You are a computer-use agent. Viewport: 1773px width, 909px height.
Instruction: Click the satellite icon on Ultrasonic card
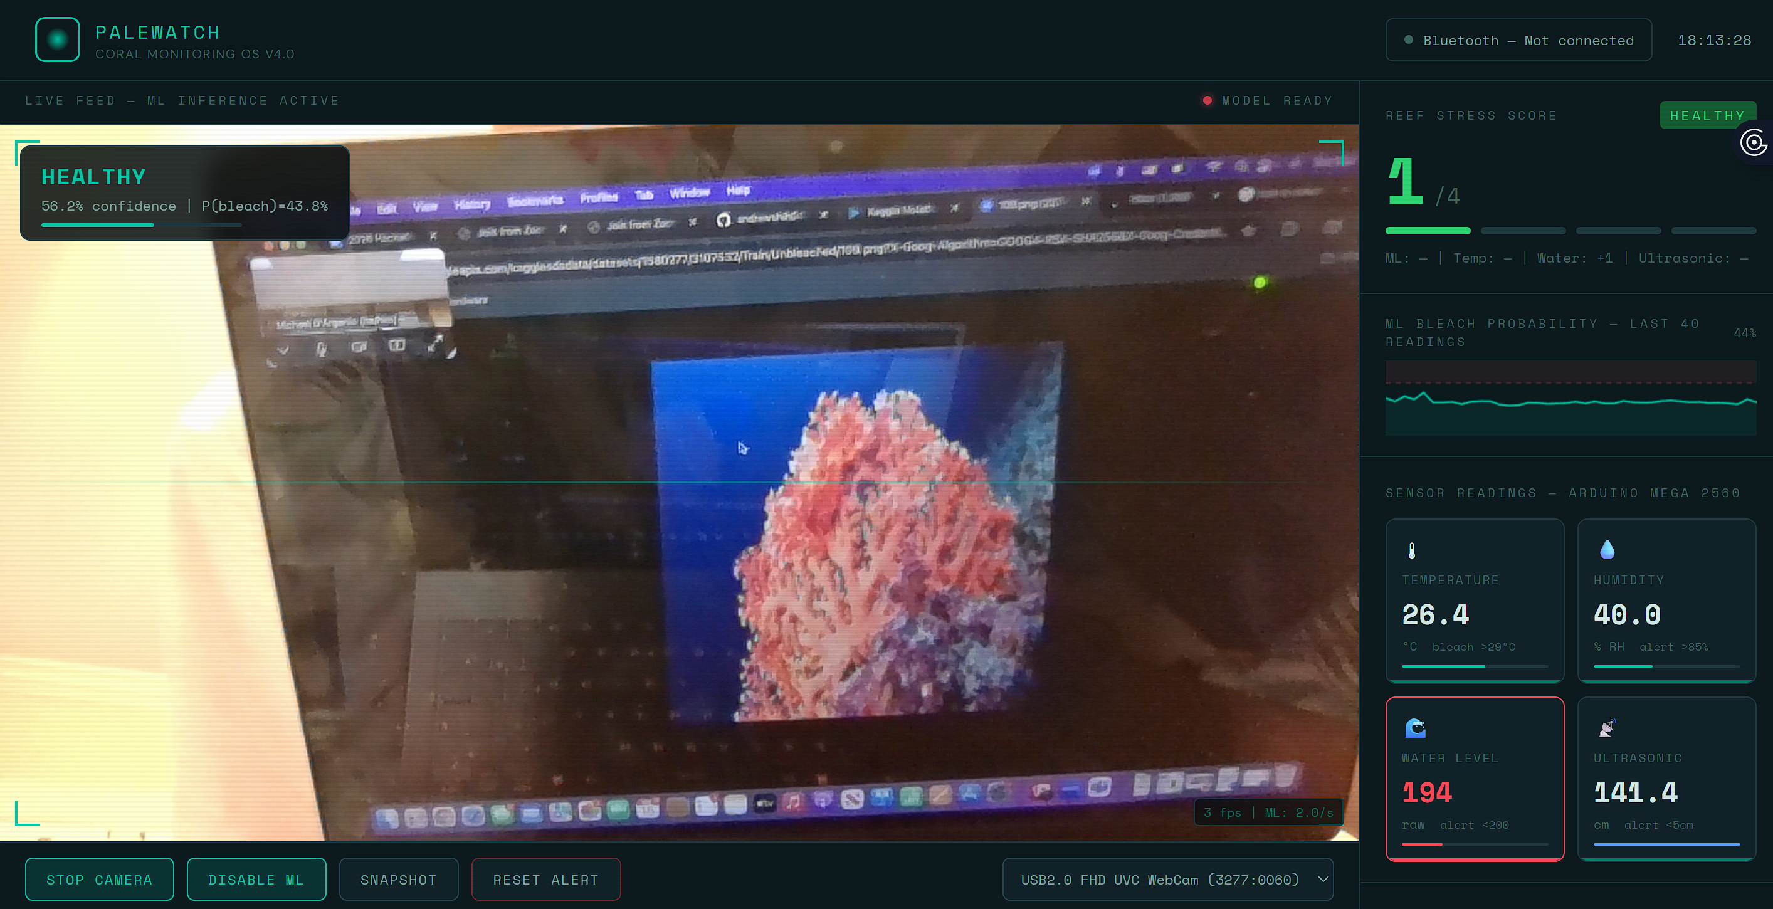(x=1607, y=728)
